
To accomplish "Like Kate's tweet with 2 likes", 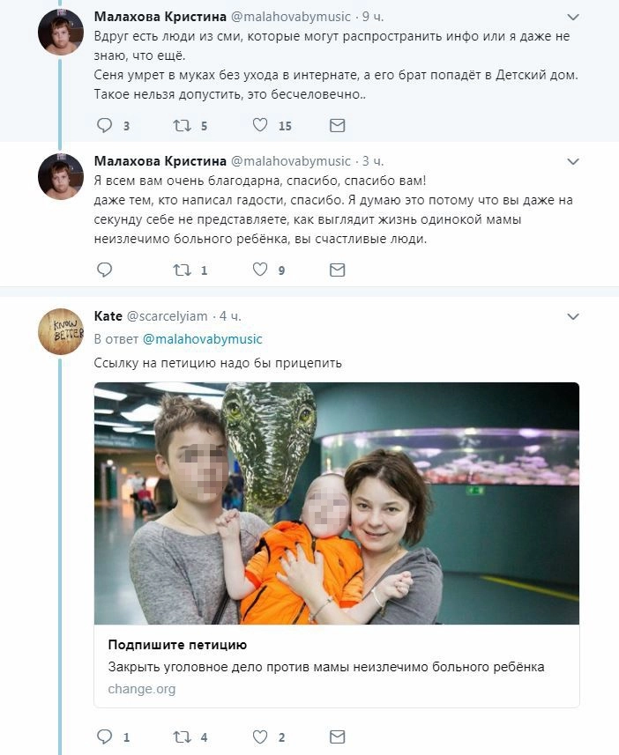I will pos(260,736).
